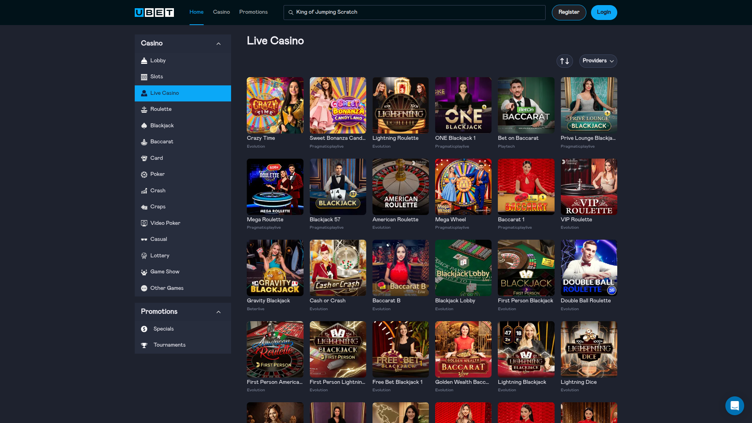This screenshot has height=423, width=752.
Task: Click the Blackjack spade icon
Action: click(x=144, y=126)
